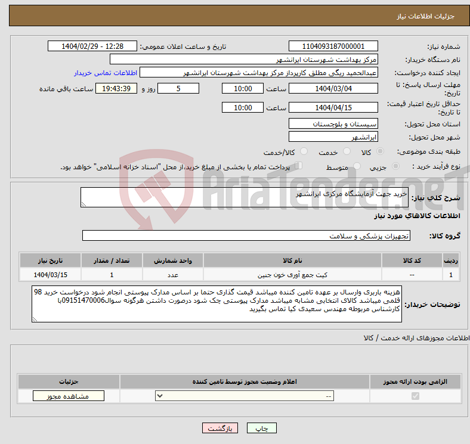This screenshot has height=444, width=470.
Task: Click the resize grip of شرح کلی نیاز textarea
Action: pos(84,204)
